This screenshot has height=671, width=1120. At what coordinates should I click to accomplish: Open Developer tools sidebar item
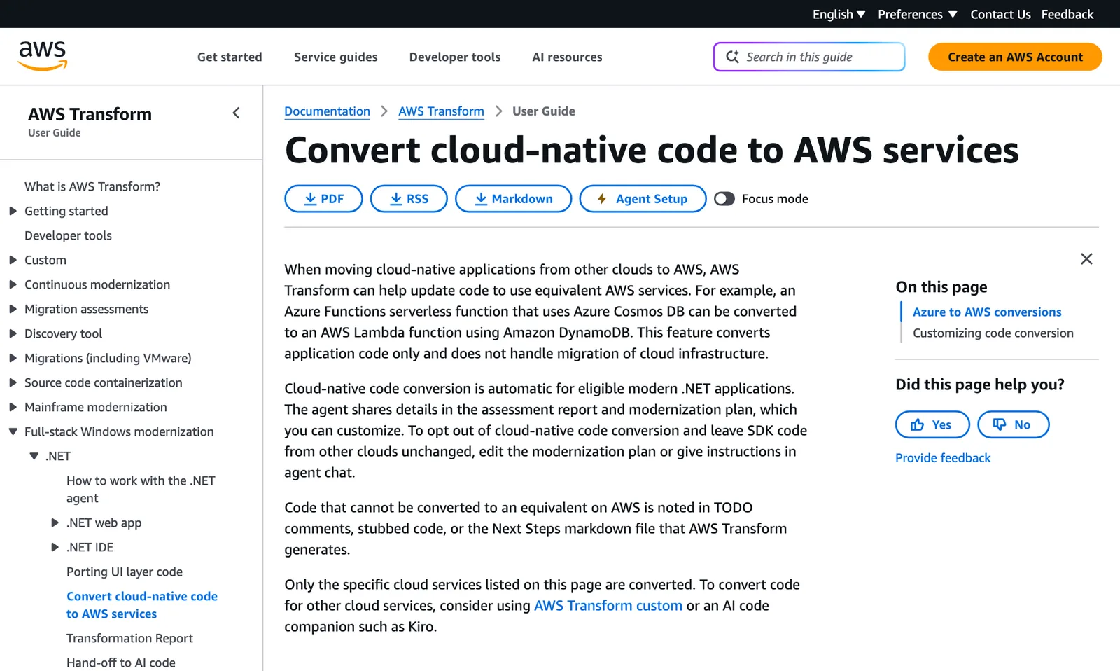68,235
